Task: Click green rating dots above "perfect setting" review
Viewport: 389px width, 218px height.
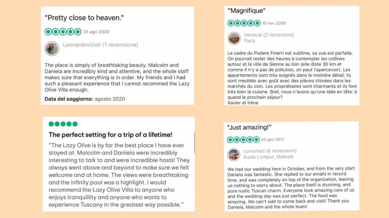Action: pyautogui.click(x=63, y=124)
